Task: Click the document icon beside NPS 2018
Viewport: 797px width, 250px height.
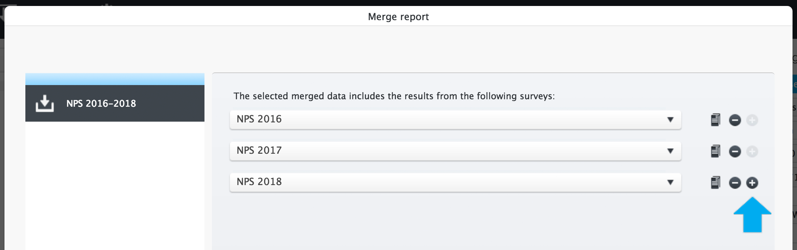Action: pyautogui.click(x=715, y=182)
